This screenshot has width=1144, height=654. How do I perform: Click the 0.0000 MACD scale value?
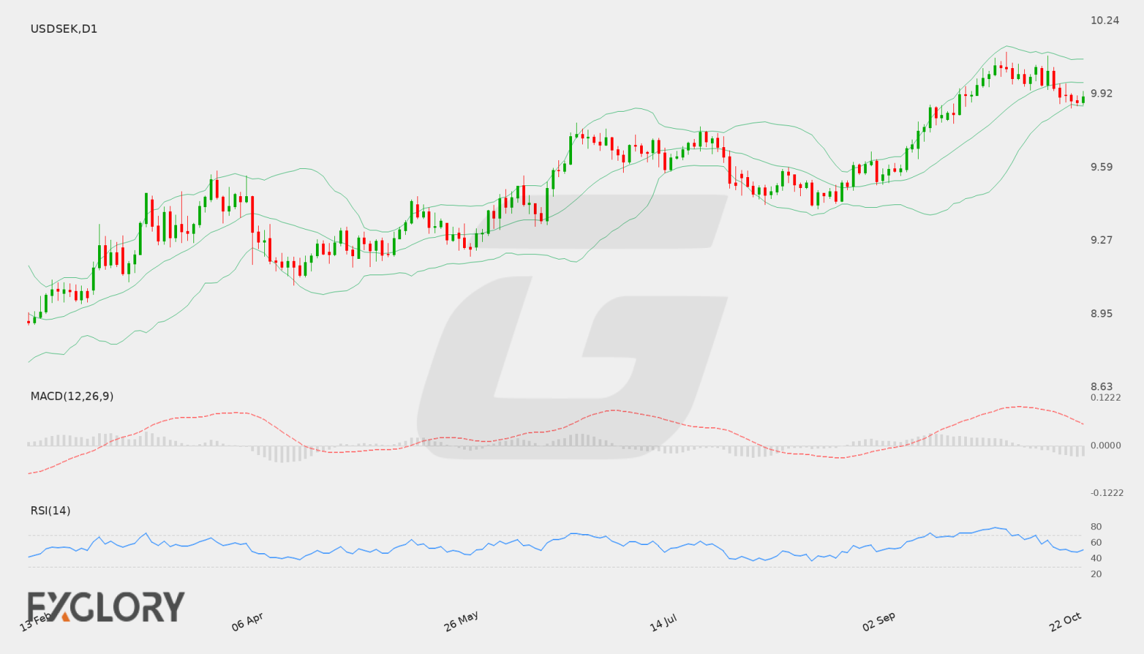(x=1106, y=445)
